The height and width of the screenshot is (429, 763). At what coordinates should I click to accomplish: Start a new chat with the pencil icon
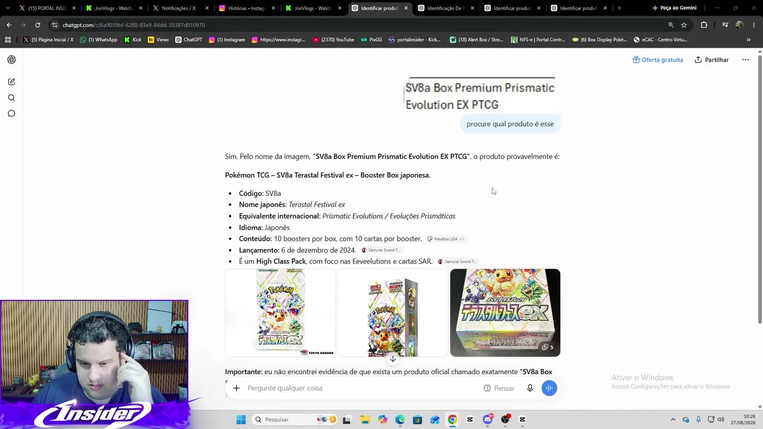click(11, 82)
